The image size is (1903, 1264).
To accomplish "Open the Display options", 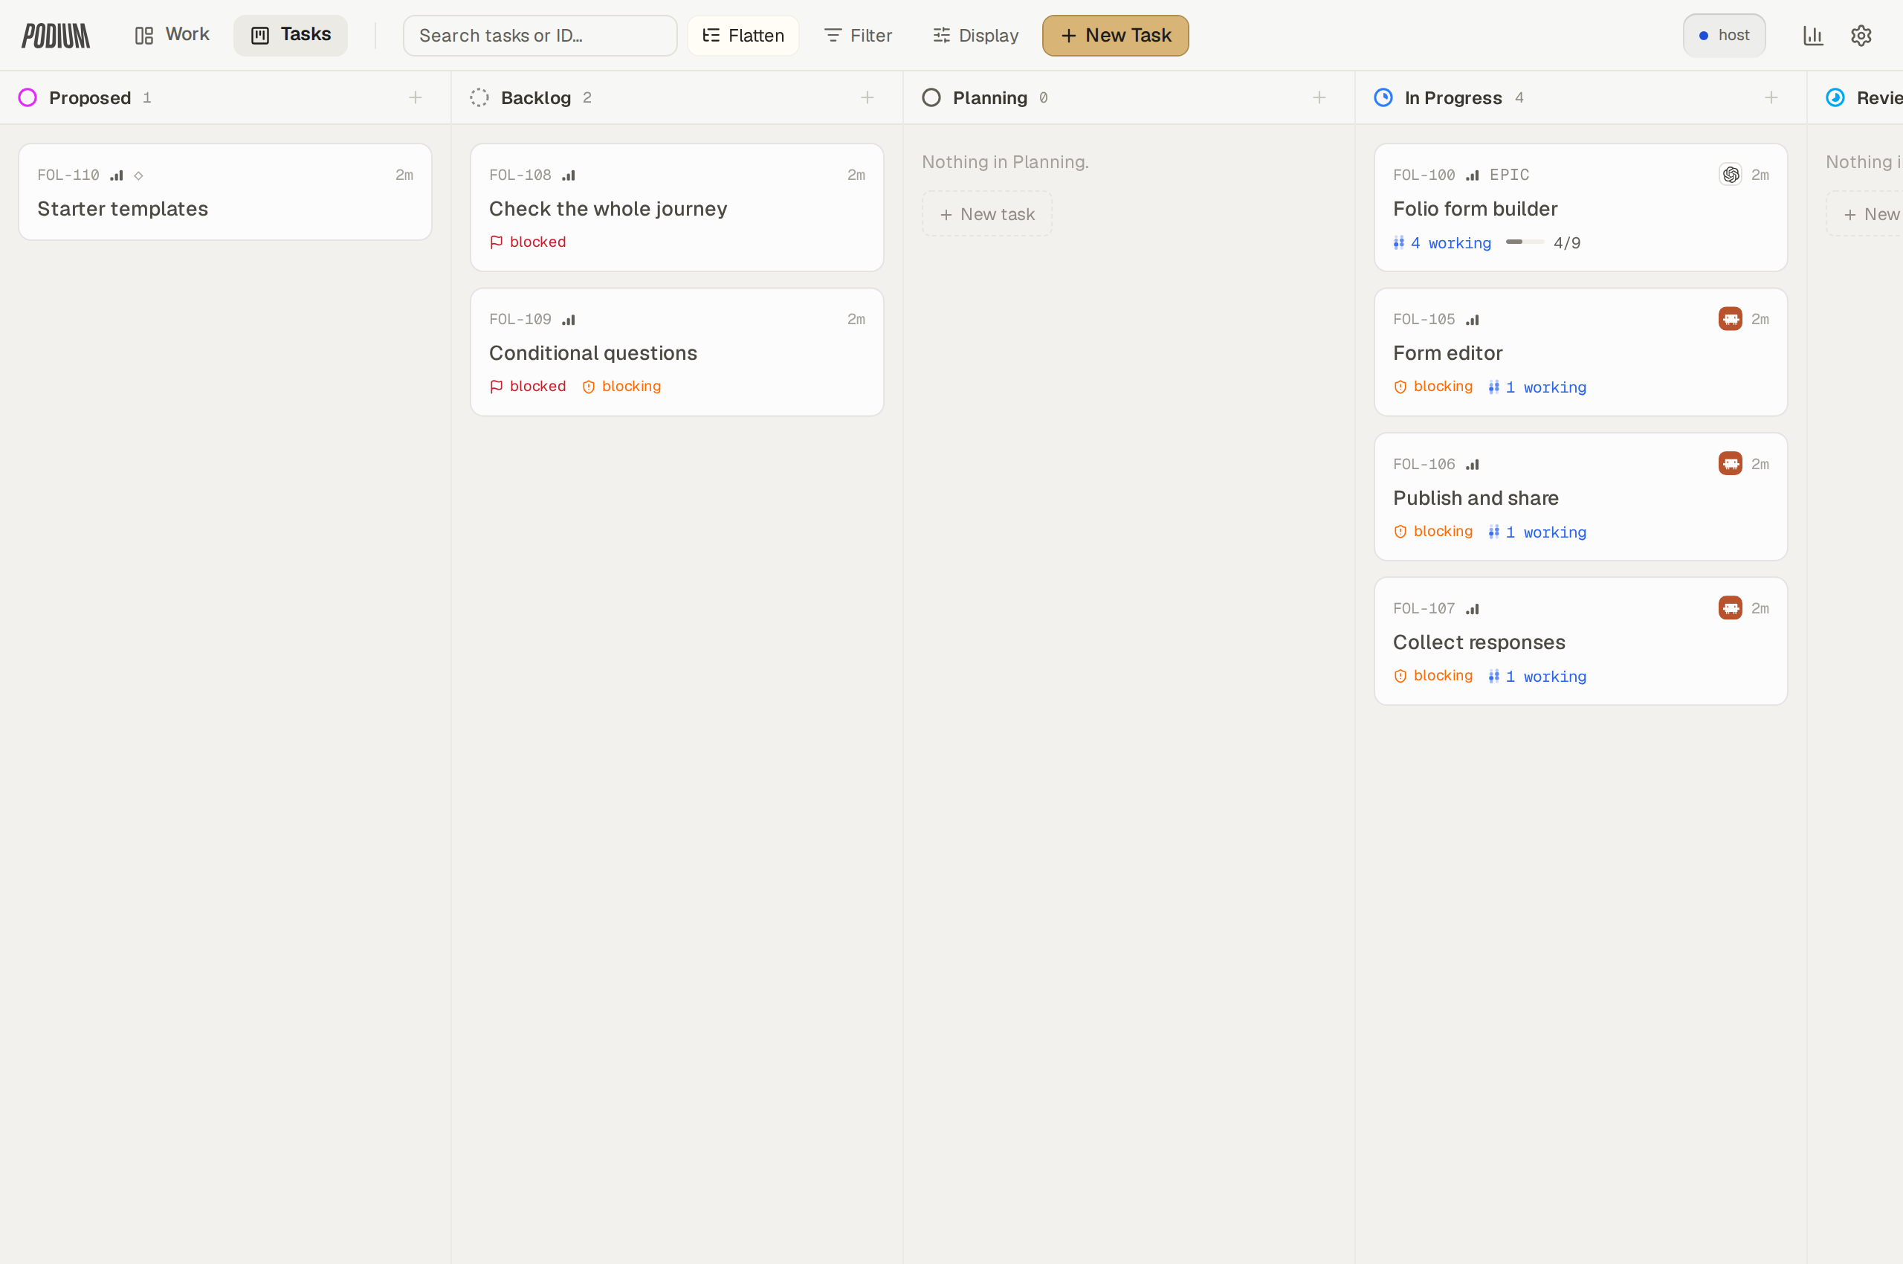I will (x=976, y=36).
